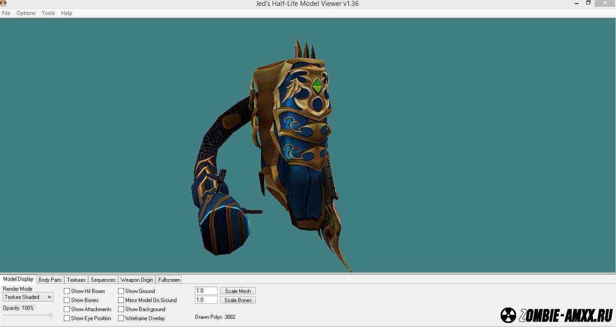The height and width of the screenshot is (327, 616).
Task: Click the application icon in title bar
Action: pyautogui.click(x=4, y=3)
